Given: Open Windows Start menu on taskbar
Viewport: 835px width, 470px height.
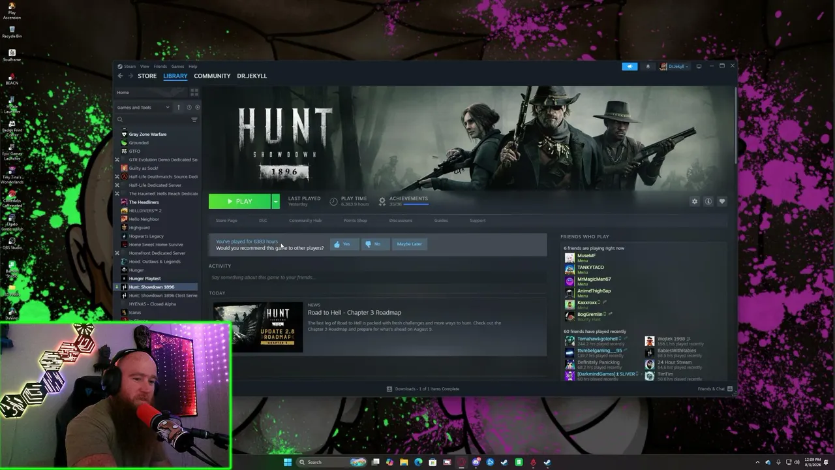Looking at the screenshot, I should tap(288, 462).
